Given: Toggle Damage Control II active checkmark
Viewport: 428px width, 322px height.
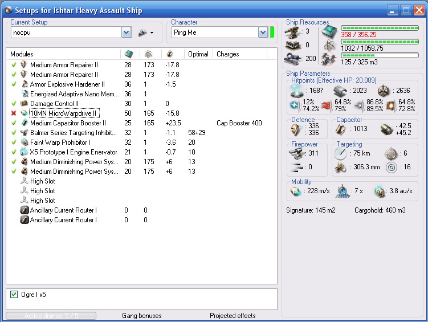Looking at the screenshot, I should (14, 104).
